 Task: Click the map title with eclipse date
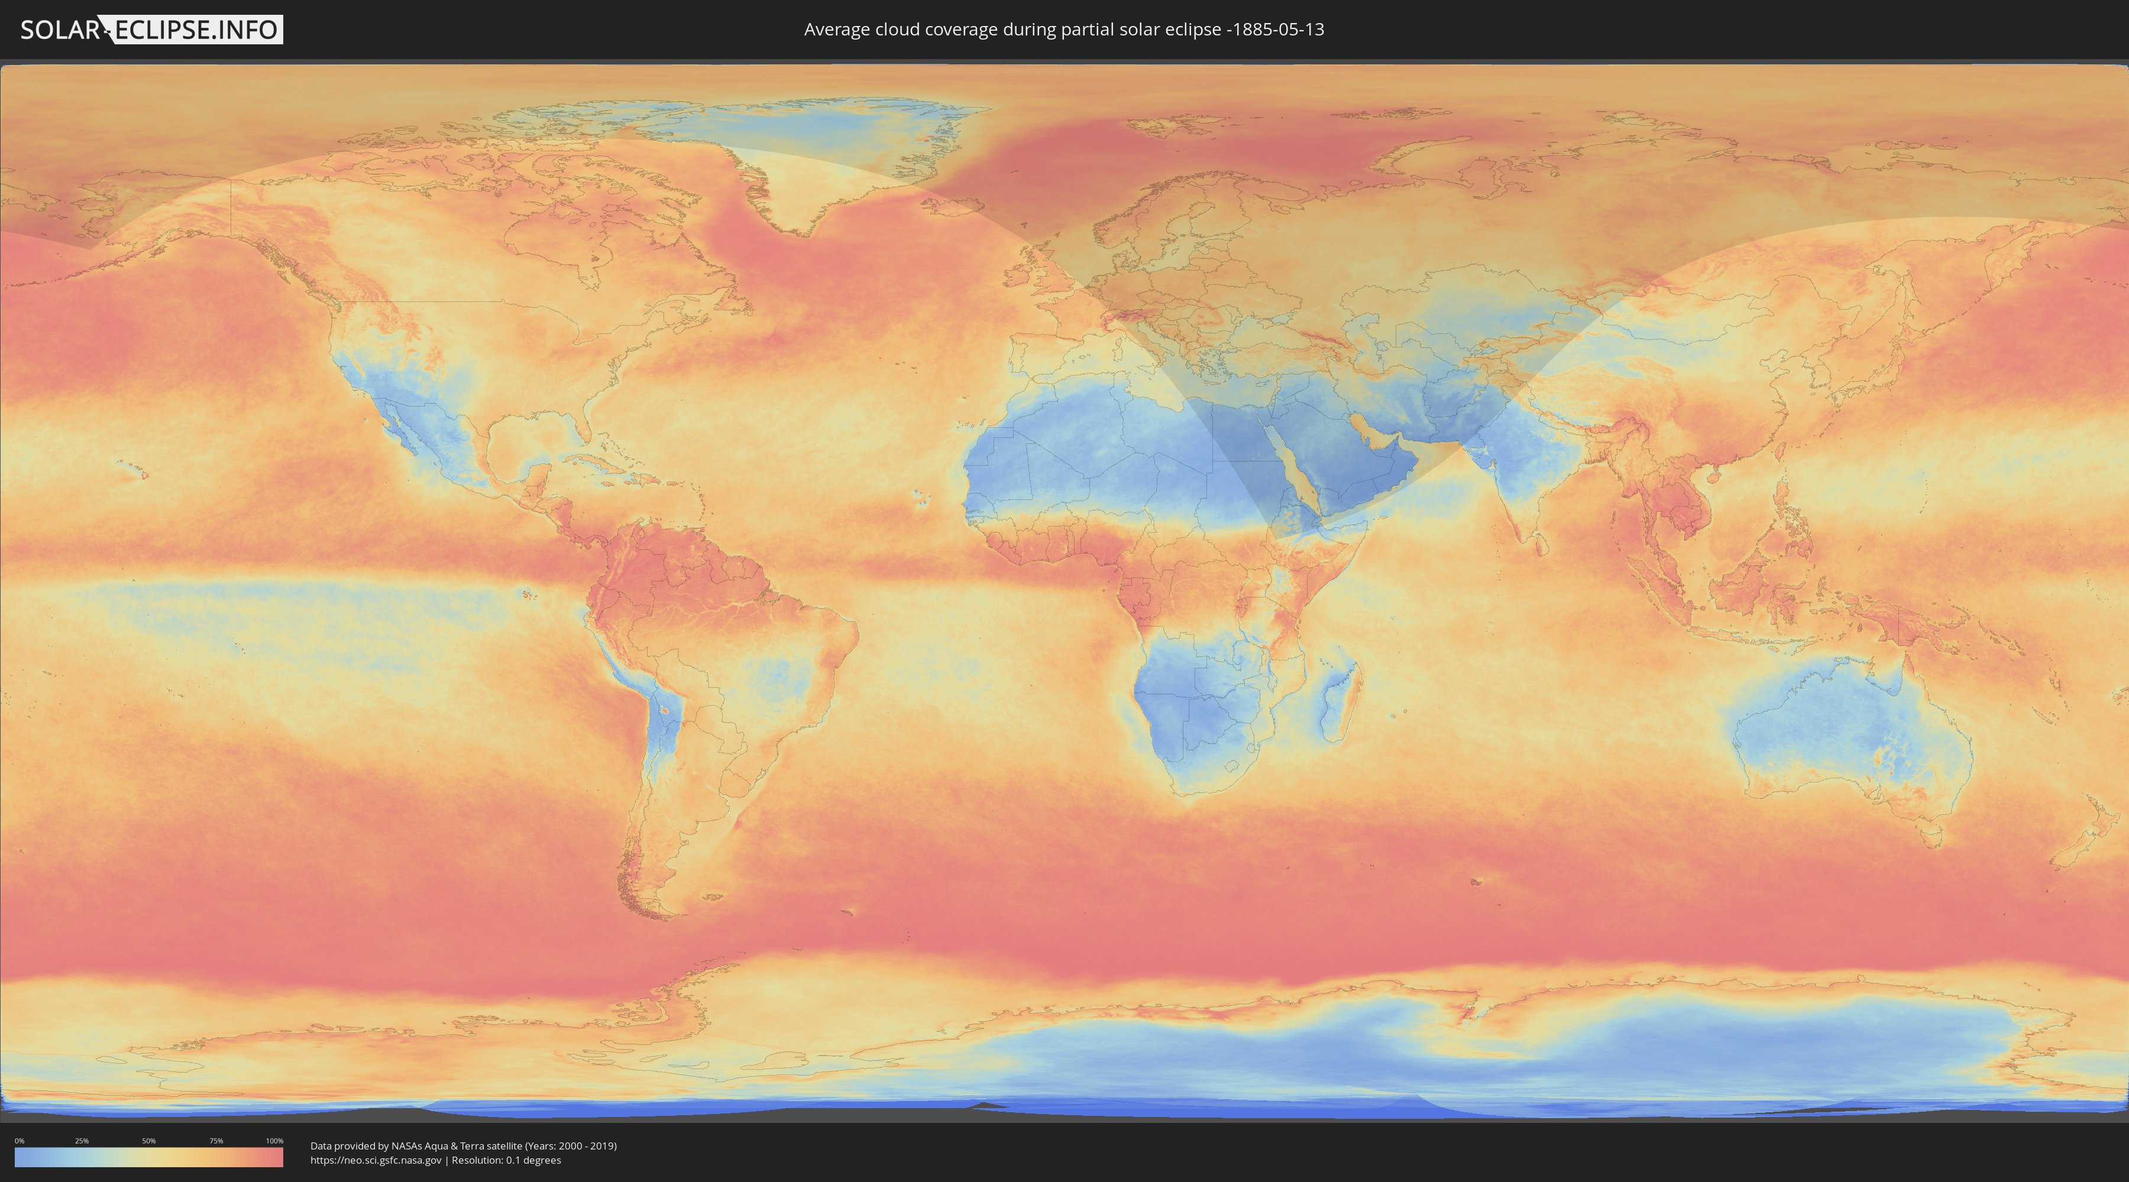pyautogui.click(x=1064, y=30)
